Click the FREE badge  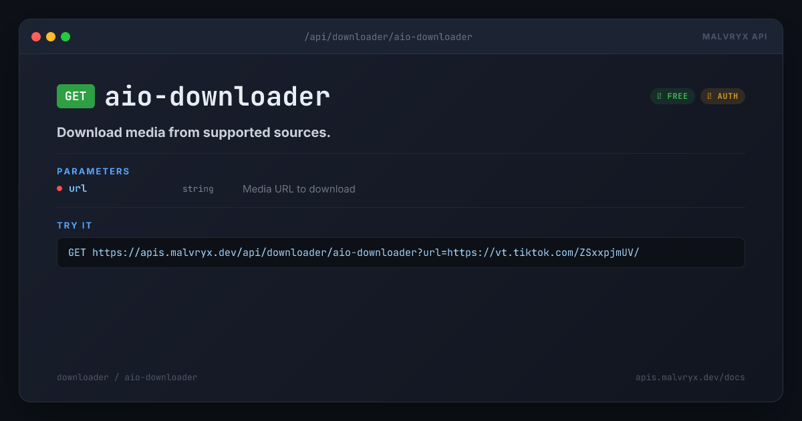pyautogui.click(x=672, y=96)
